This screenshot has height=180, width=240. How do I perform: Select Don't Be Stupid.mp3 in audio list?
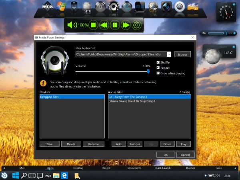pos(131,101)
